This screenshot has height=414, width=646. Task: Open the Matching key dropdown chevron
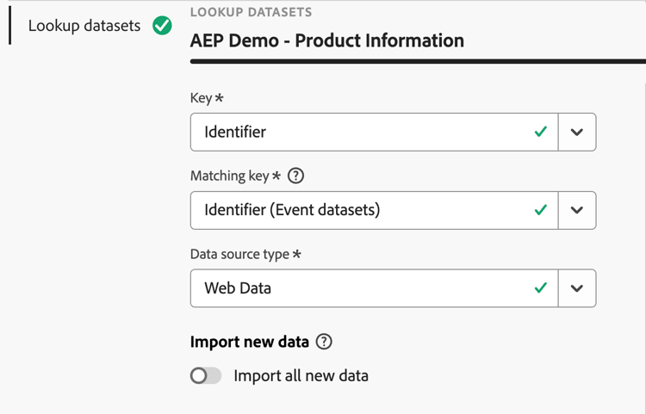(x=577, y=210)
